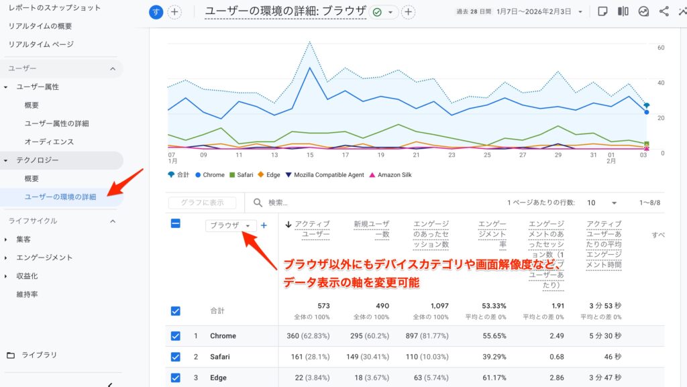Open リアルタイムの概要 in sidebar
687x387 pixels.
pyautogui.click(x=40, y=26)
